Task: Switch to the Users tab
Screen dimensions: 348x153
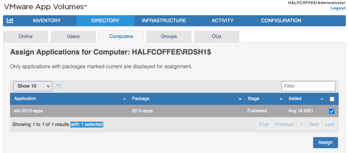Action: point(73,36)
